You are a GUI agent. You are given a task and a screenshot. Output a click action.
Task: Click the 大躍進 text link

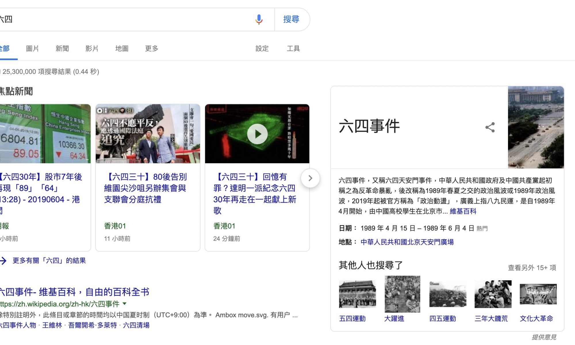pyautogui.click(x=394, y=319)
